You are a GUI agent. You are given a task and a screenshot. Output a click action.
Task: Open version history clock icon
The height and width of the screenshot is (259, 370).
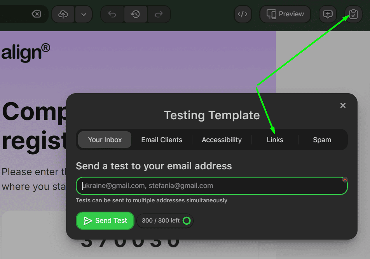[135, 14]
